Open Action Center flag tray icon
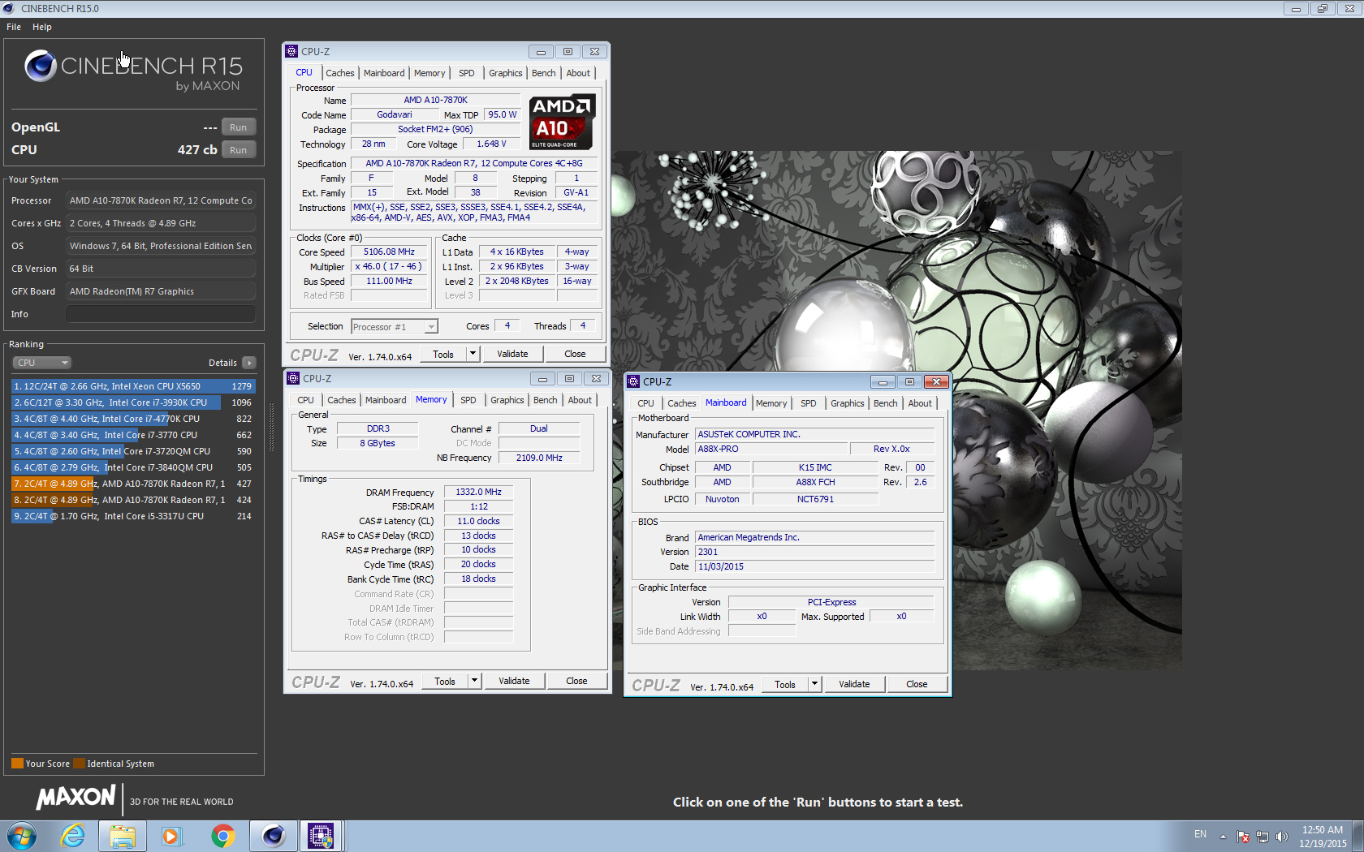Screen dimensions: 1364x852 [1243, 836]
